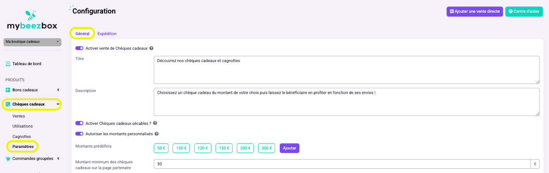Toggle Autoriser les montants personnalisés
This screenshot has height=173, width=549.
[x=79, y=134]
